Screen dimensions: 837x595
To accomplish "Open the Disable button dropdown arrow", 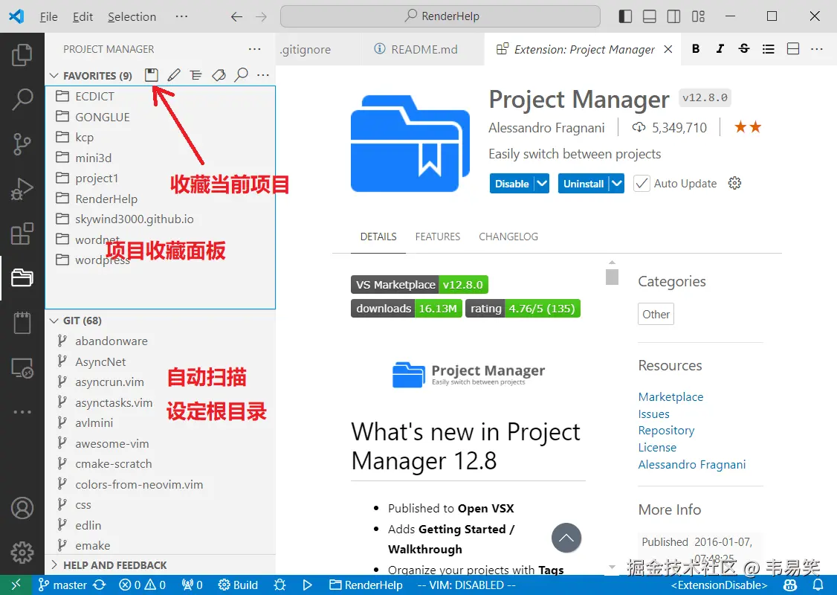I will click(542, 184).
